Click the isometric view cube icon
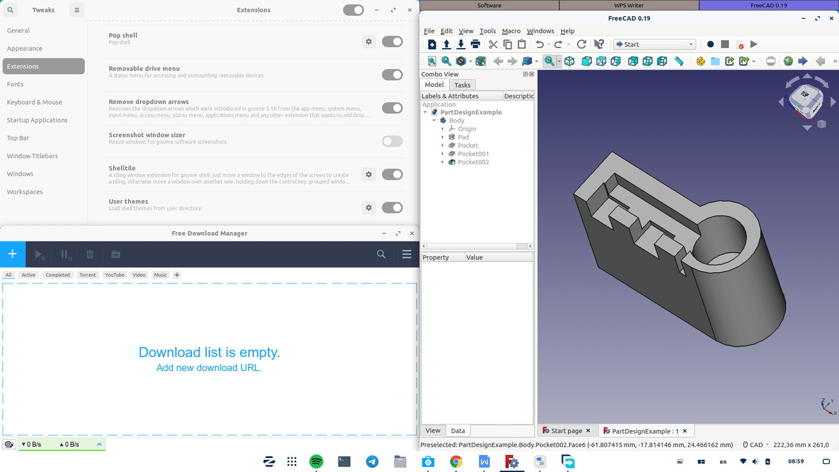Screen dimensions: 839x472 pyautogui.click(x=570, y=61)
